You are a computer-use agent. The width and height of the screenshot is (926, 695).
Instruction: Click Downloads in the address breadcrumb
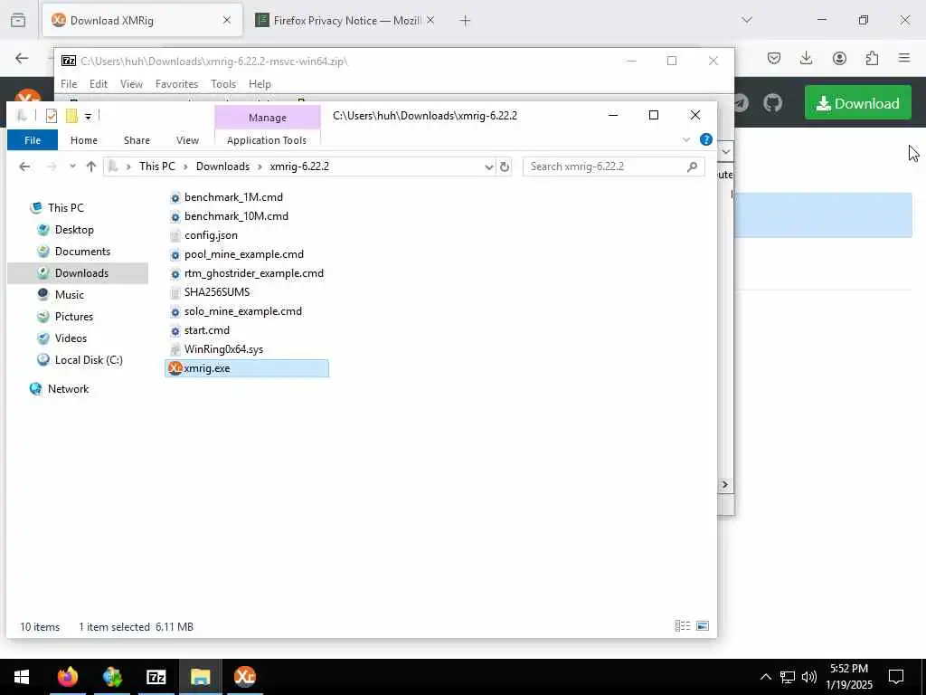pyautogui.click(x=222, y=167)
